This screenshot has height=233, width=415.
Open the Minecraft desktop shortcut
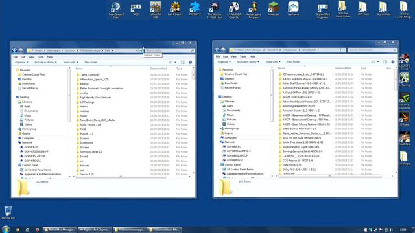(x=274, y=8)
